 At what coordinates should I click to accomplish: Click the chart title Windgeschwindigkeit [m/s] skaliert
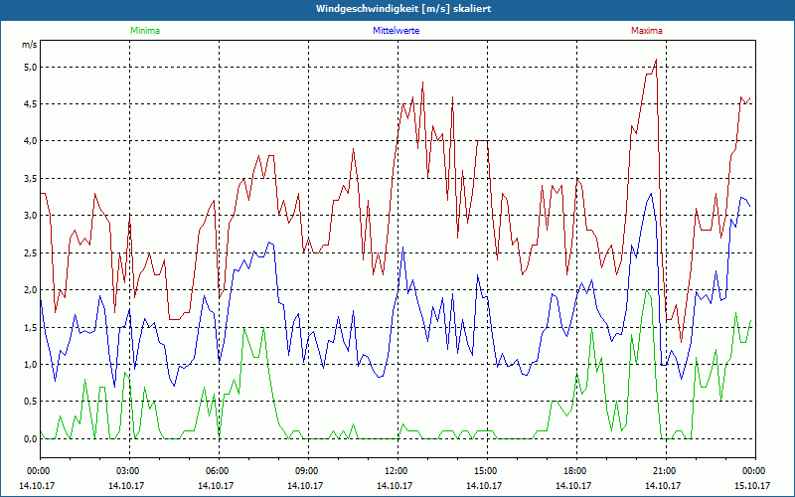pos(403,9)
